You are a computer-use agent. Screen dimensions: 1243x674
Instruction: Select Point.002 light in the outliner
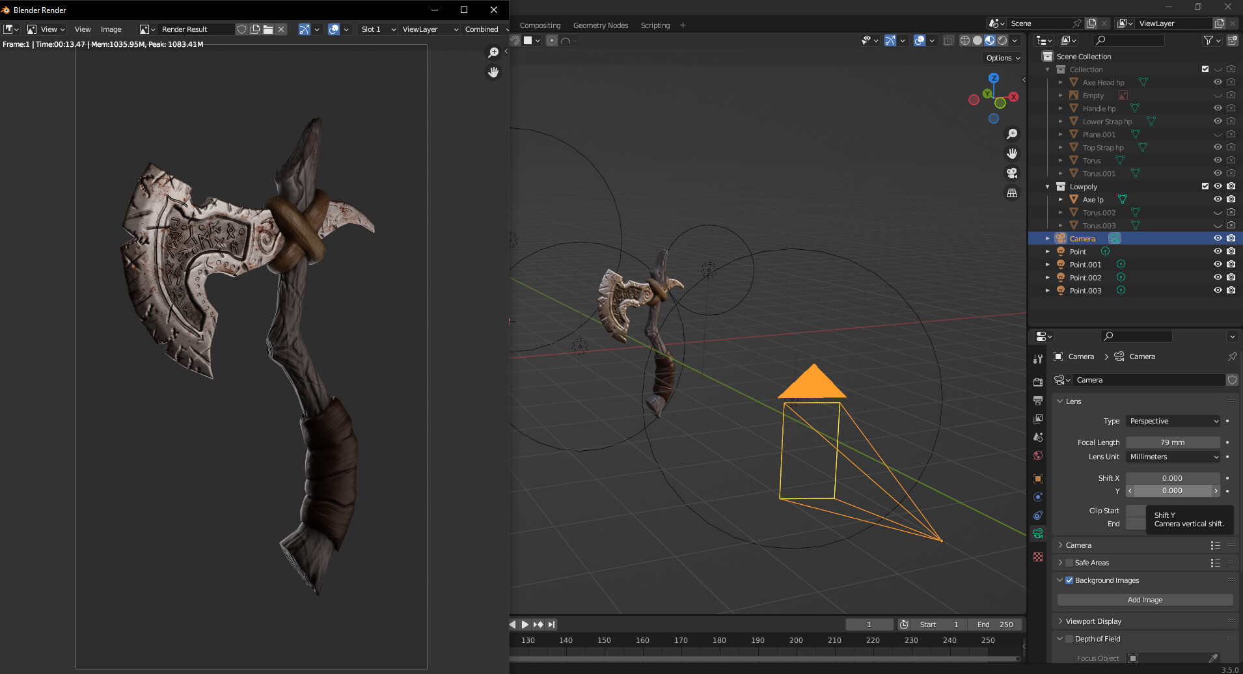click(x=1086, y=278)
